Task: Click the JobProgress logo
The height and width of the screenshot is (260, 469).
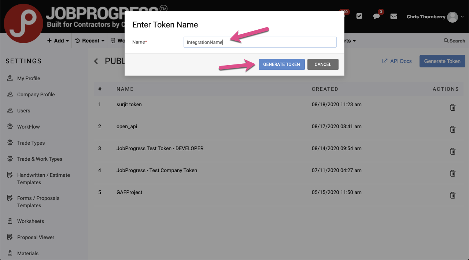Action: [23, 23]
